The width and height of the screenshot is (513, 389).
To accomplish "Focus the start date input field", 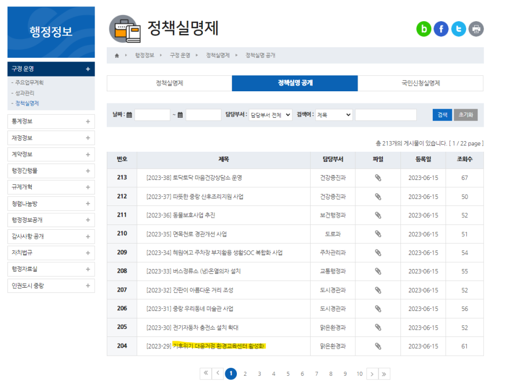I will (152, 115).
